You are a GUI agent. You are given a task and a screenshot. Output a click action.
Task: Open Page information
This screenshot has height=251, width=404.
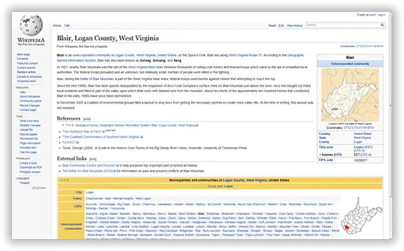coord(30,143)
